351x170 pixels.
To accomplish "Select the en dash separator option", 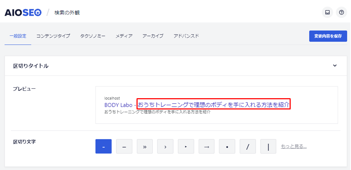I will (x=124, y=146).
